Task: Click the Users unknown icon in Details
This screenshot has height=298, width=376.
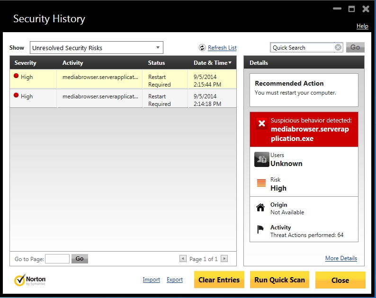Action: [x=261, y=159]
